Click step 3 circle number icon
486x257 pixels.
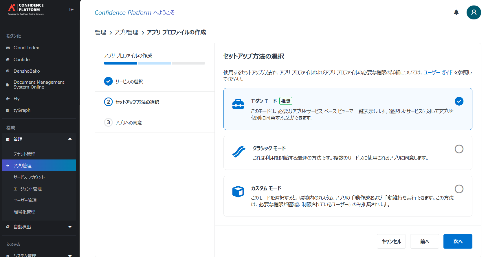(108, 122)
